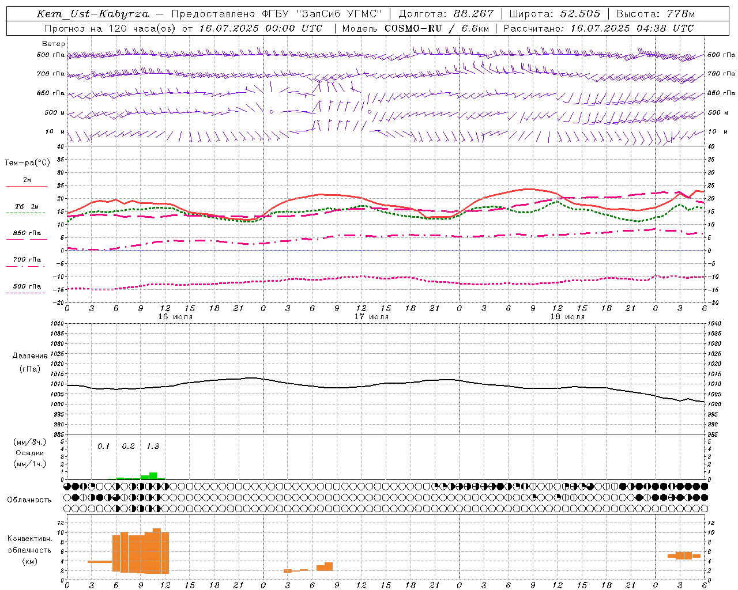The width and height of the screenshot is (738, 590).
Task: Select the Облачность cloud cover label
Action: click(x=29, y=500)
